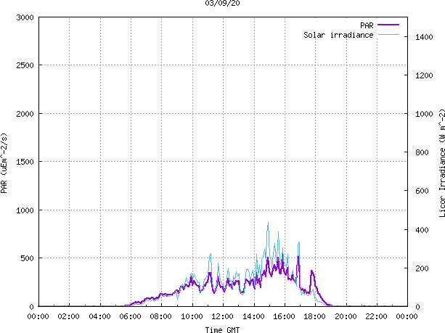Click the 22:00 time axis label
The height and width of the screenshot is (333, 445).
376,316
